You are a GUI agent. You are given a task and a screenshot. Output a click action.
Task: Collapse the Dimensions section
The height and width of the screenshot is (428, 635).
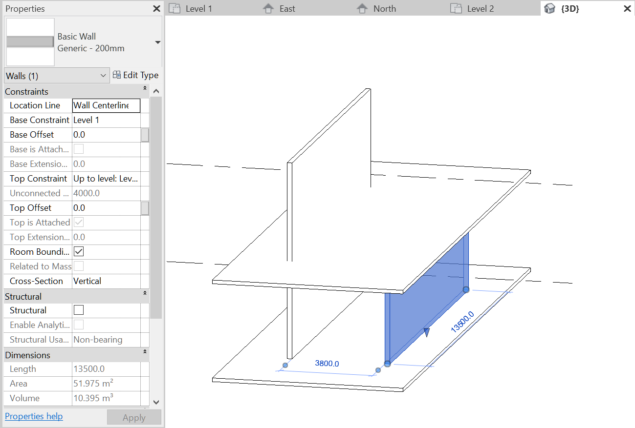click(145, 352)
